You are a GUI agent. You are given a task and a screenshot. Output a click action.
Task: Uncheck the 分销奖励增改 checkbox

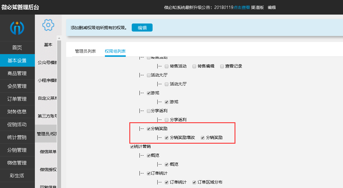click(x=167, y=138)
